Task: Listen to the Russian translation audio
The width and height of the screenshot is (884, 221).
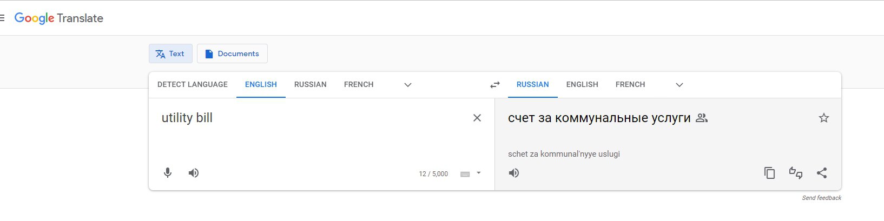Action: coord(514,173)
